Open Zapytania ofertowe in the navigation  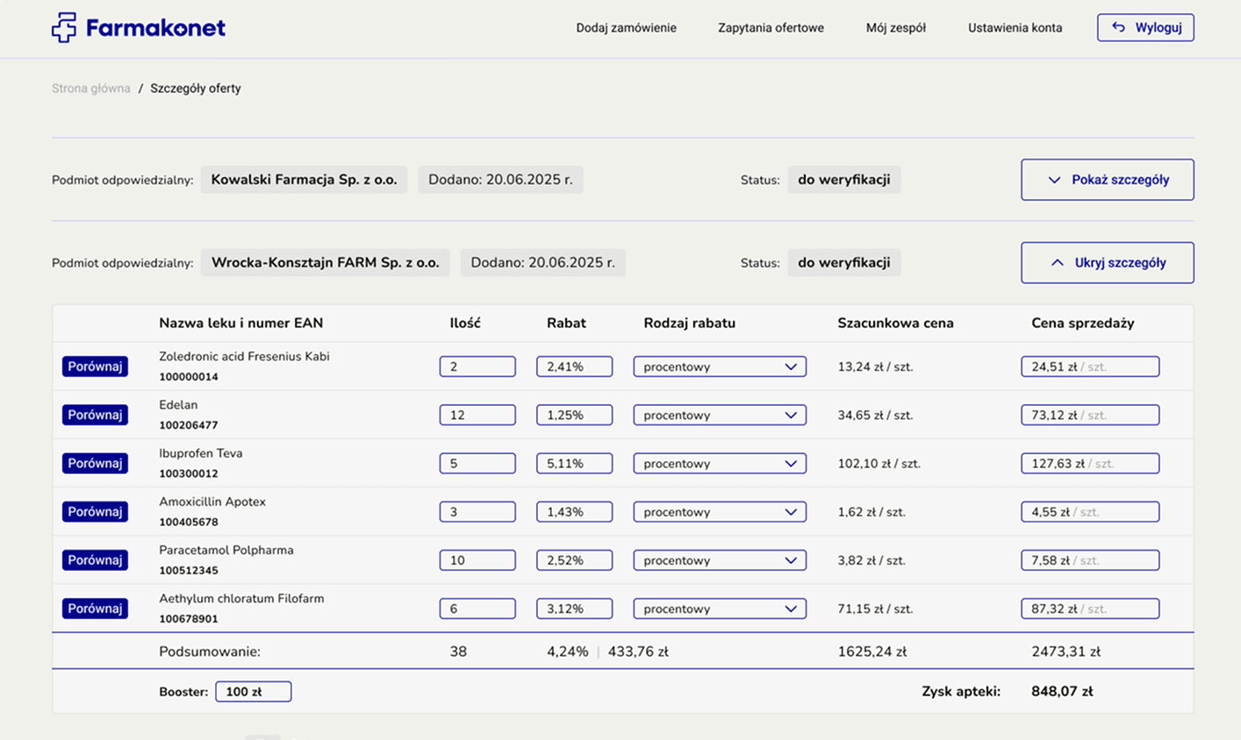pyautogui.click(x=770, y=28)
